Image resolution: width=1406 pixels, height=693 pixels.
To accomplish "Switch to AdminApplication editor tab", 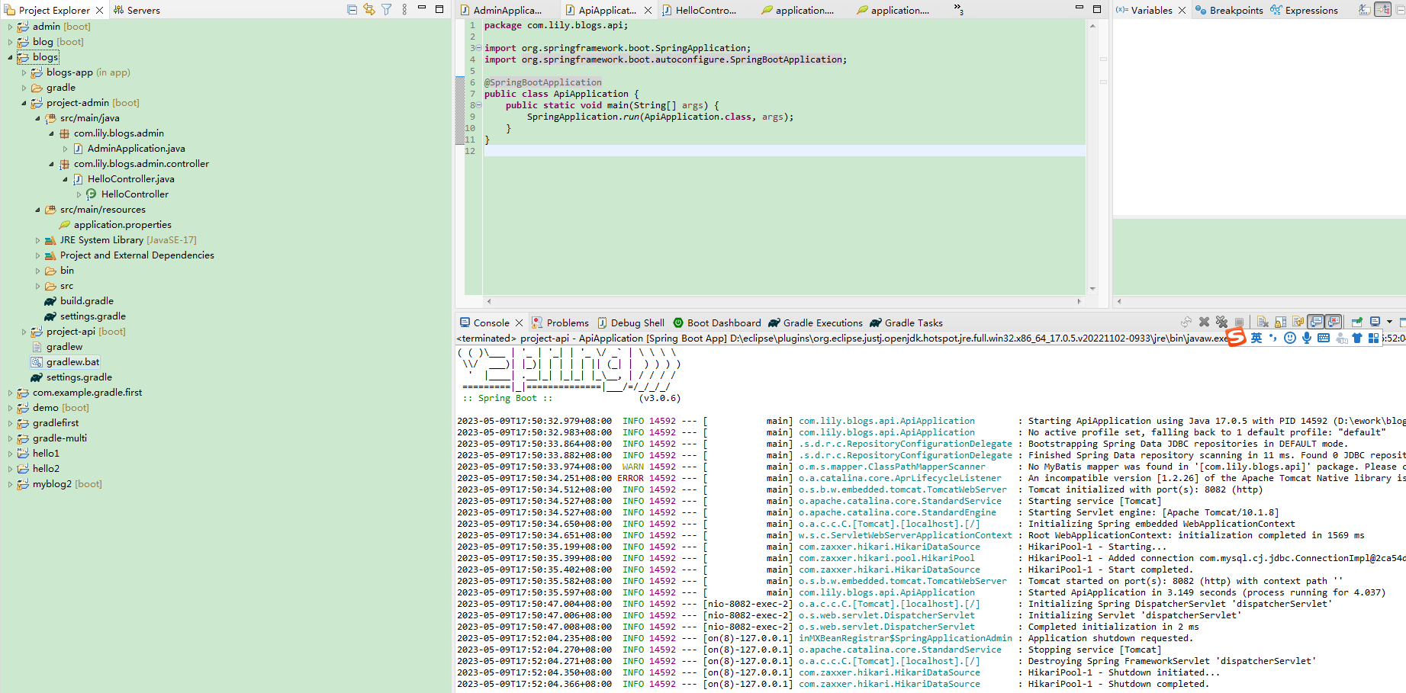I will click(501, 10).
